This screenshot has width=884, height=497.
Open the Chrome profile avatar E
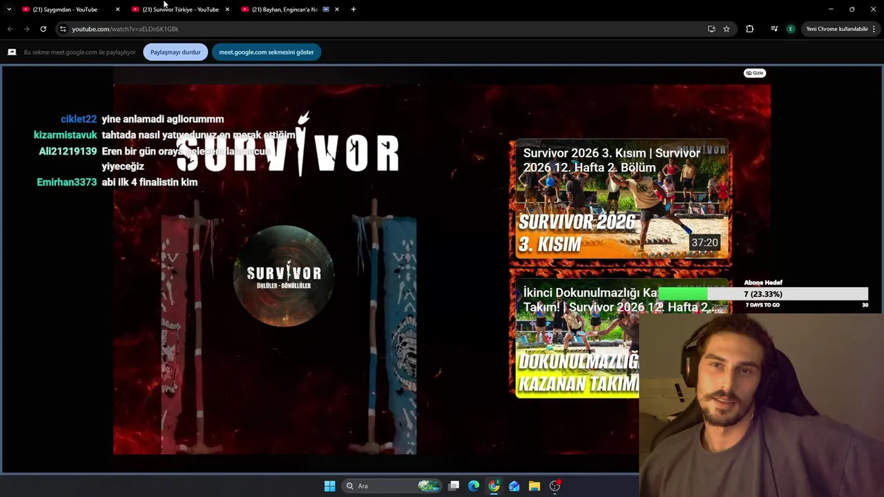pyautogui.click(x=791, y=29)
